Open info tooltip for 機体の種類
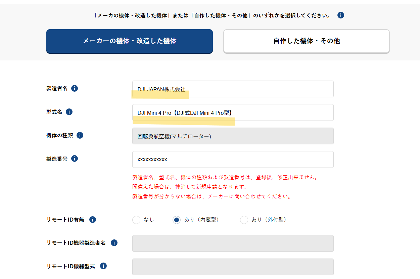 [80, 135]
